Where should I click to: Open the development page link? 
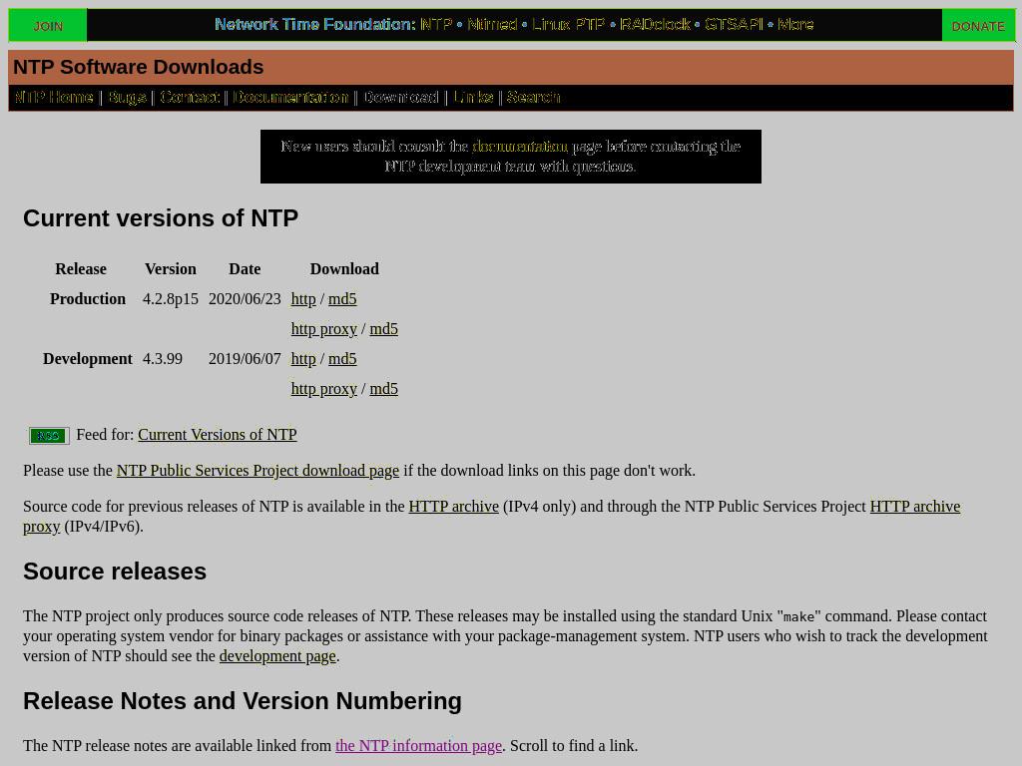pyautogui.click(x=277, y=656)
